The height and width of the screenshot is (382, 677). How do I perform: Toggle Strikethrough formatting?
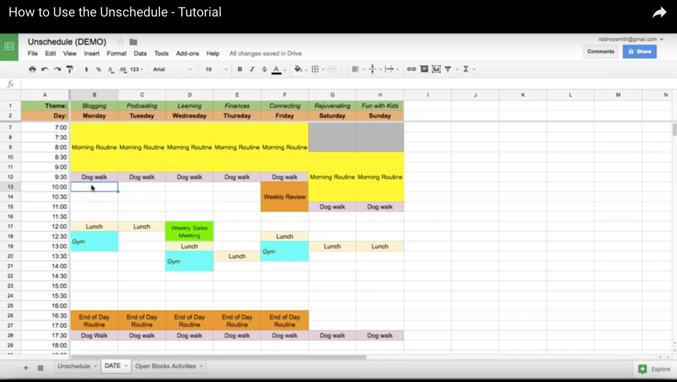pos(264,69)
